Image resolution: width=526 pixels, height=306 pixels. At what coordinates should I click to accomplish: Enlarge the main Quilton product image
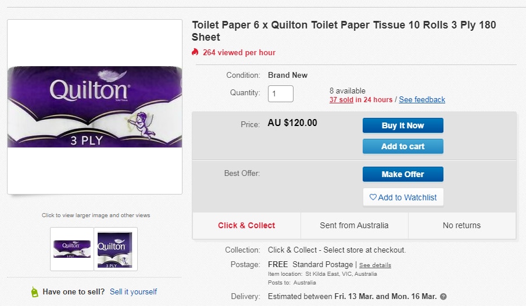(95, 107)
